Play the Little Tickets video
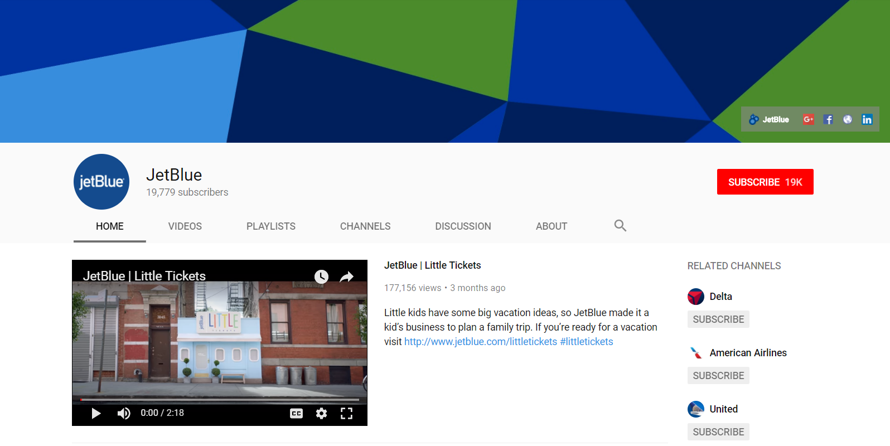890x446 pixels. (x=96, y=413)
